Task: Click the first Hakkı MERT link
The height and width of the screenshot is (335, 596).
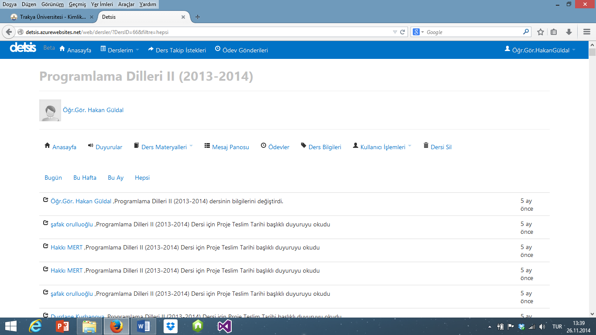Action: [x=66, y=247]
